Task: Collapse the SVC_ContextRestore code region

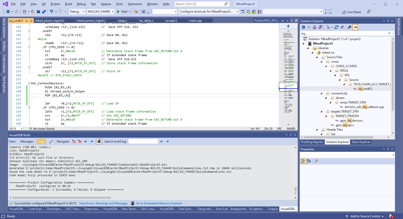Action: [29, 83]
